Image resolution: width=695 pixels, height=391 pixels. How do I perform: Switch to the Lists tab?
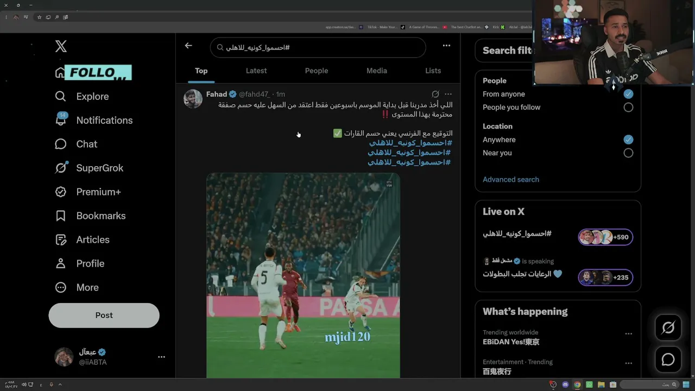pyautogui.click(x=433, y=71)
